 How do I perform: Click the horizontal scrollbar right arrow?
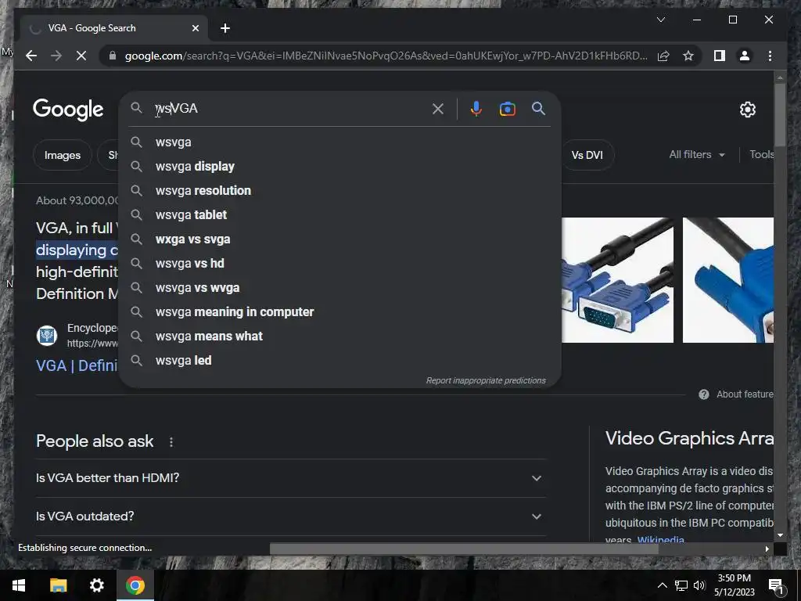tap(767, 549)
